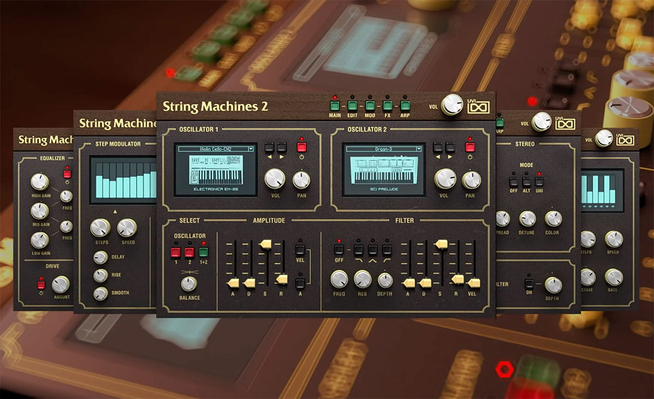The width and height of the screenshot is (654, 399).
Task: Click the filter RES knob
Action: (x=362, y=279)
